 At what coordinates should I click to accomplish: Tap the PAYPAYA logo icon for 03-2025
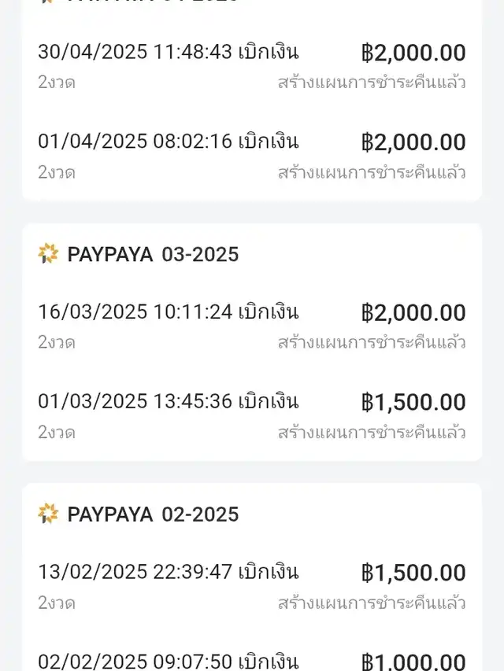(x=48, y=253)
